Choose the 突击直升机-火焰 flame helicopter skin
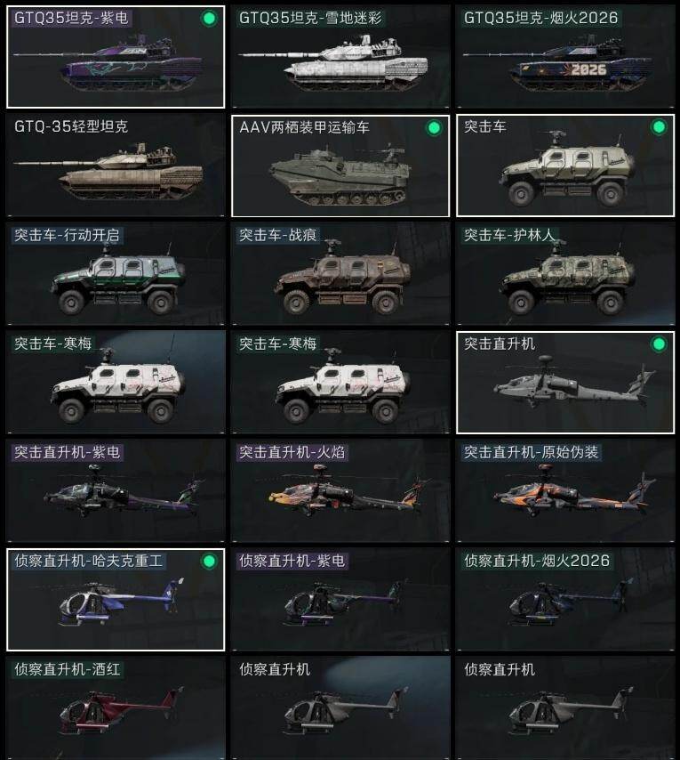Viewport: 680px width, 760px height. pos(340,490)
